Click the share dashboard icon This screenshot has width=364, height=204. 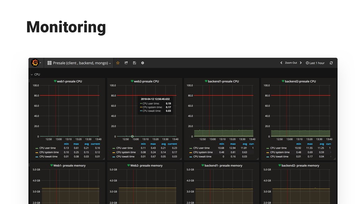coord(126,63)
